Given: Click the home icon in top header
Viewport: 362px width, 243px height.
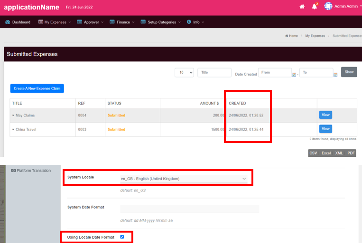Looking at the screenshot, I should (302, 7).
